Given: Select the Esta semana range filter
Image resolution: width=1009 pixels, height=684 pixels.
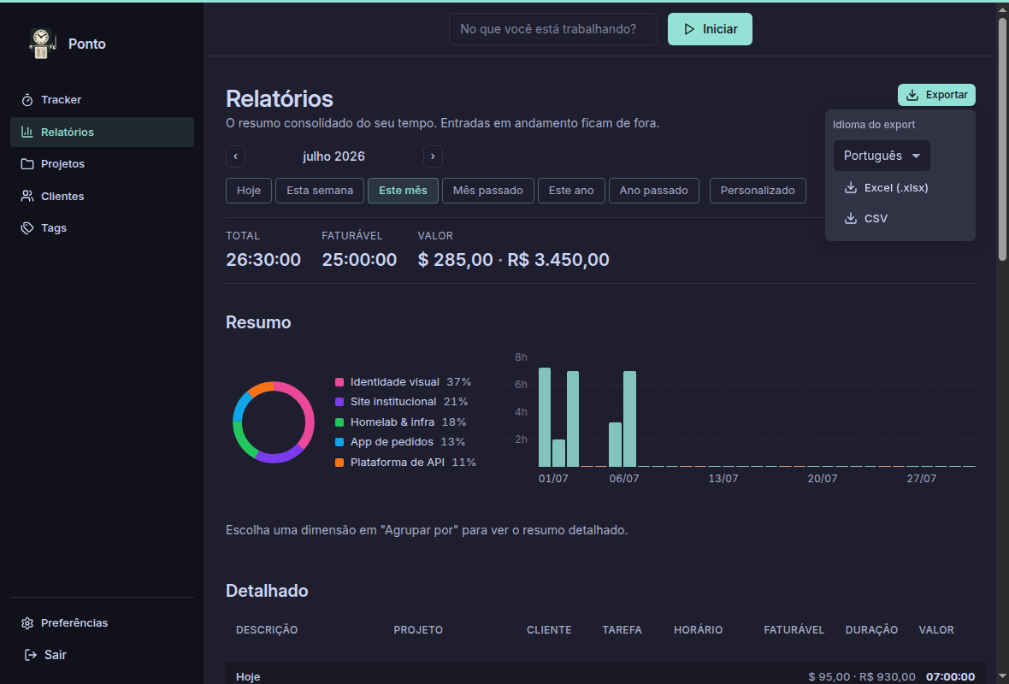Looking at the screenshot, I should (x=320, y=191).
